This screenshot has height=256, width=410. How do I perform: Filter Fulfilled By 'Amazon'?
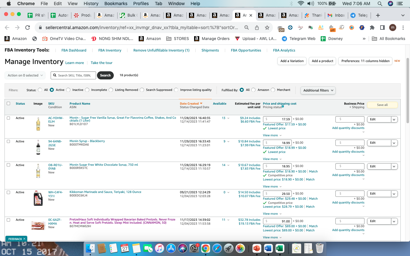click(253, 90)
